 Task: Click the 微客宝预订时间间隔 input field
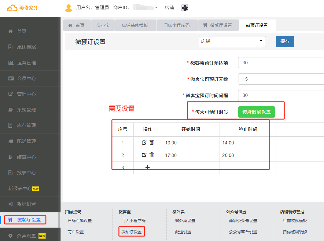tap(281, 95)
